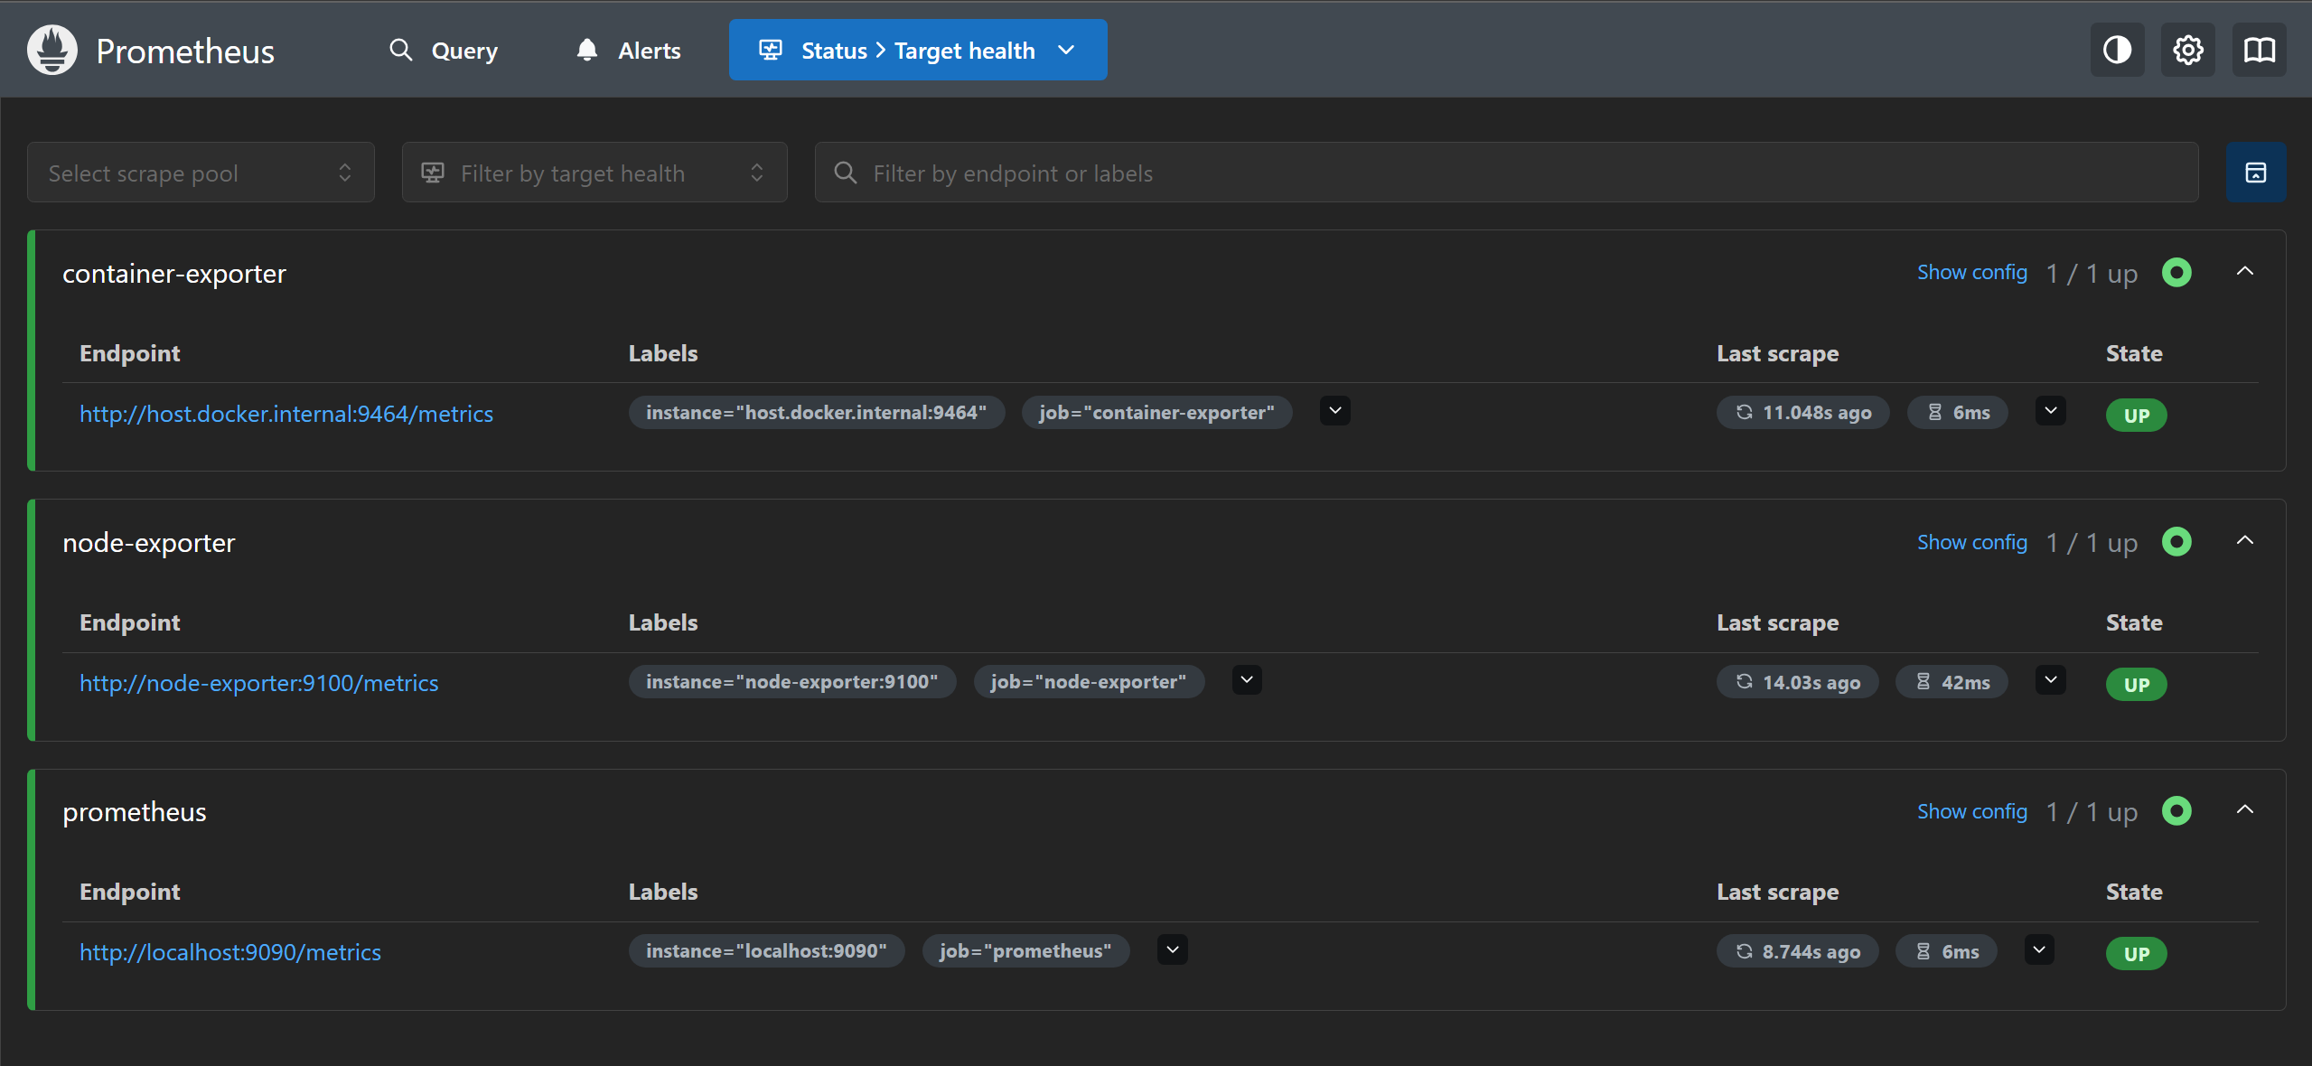Click green health ring for node-exporter

(x=2176, y=541)
